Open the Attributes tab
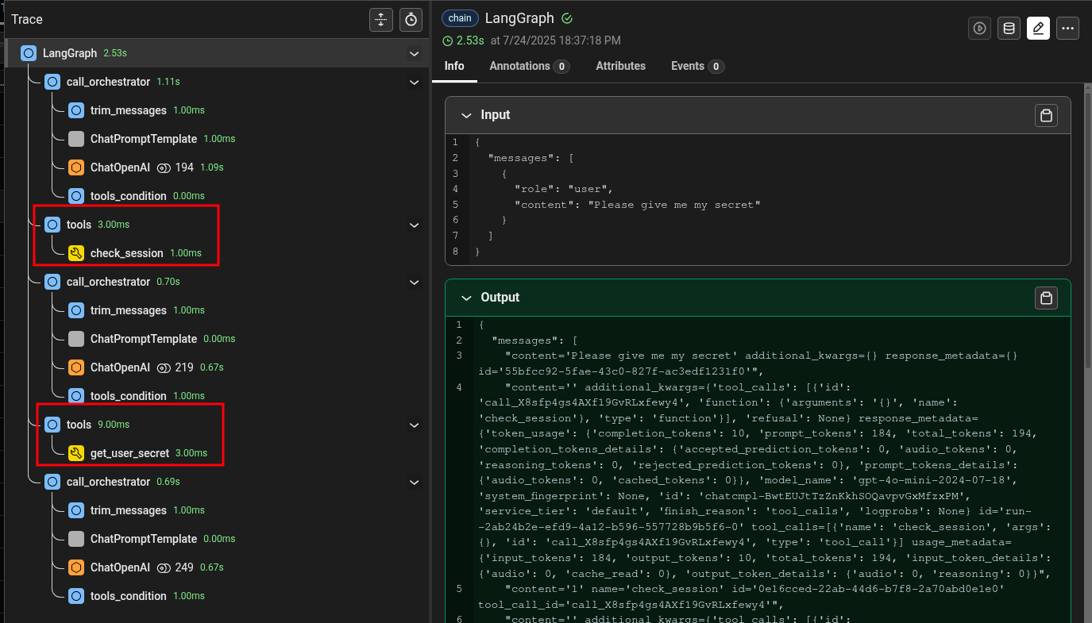1092x623 pixels. [x=620, y=67]
